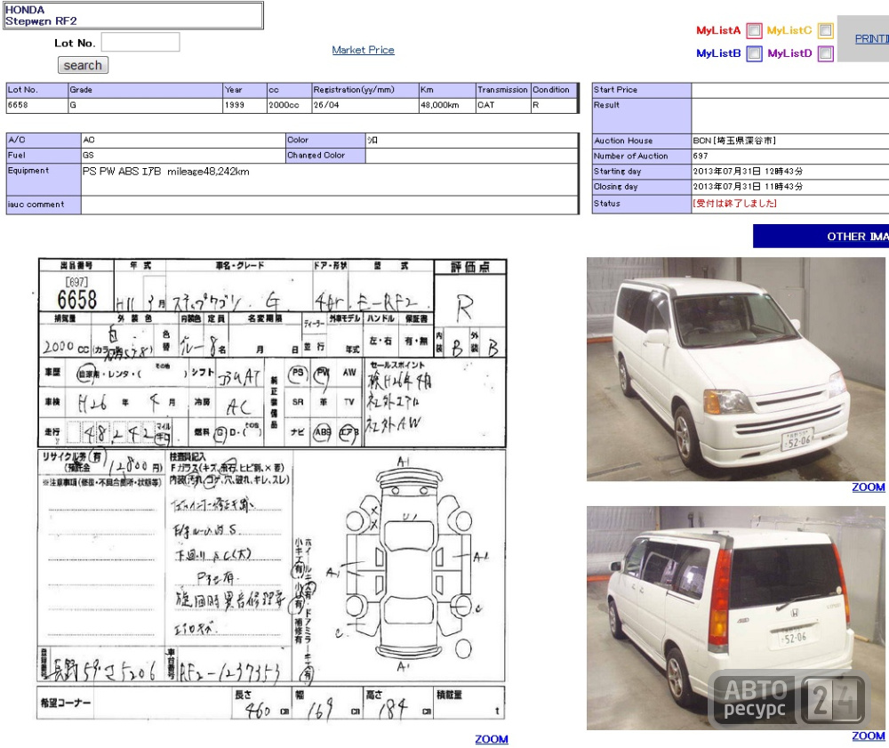This screenshot has height=748, width=889.
Task: Select the red Status message text
Action: pyautogui.click(x=734, y=203)
